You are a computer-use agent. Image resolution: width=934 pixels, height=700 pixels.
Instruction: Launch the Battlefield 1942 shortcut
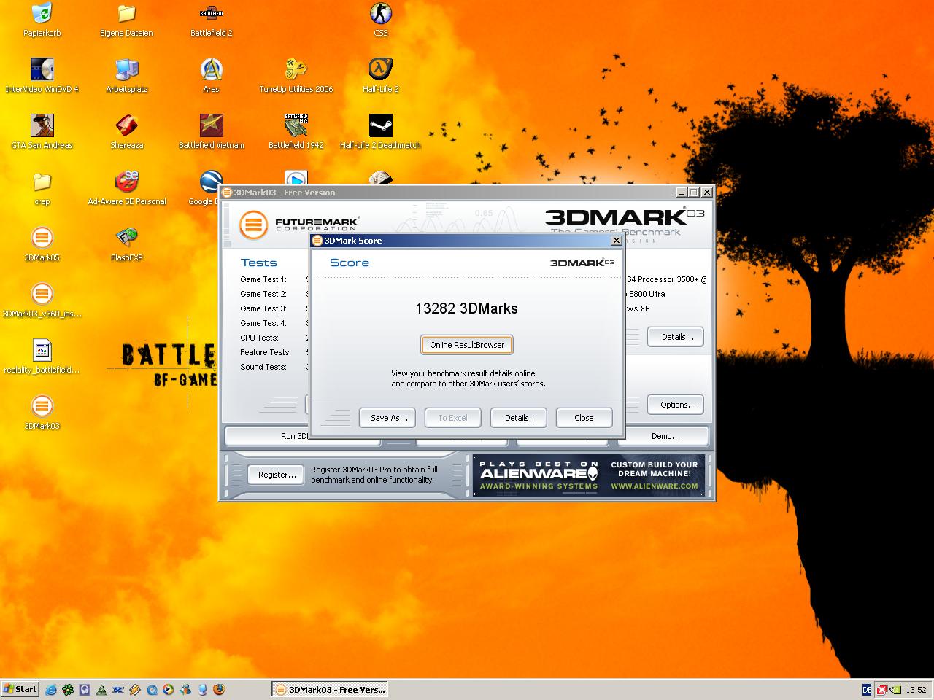296,132
